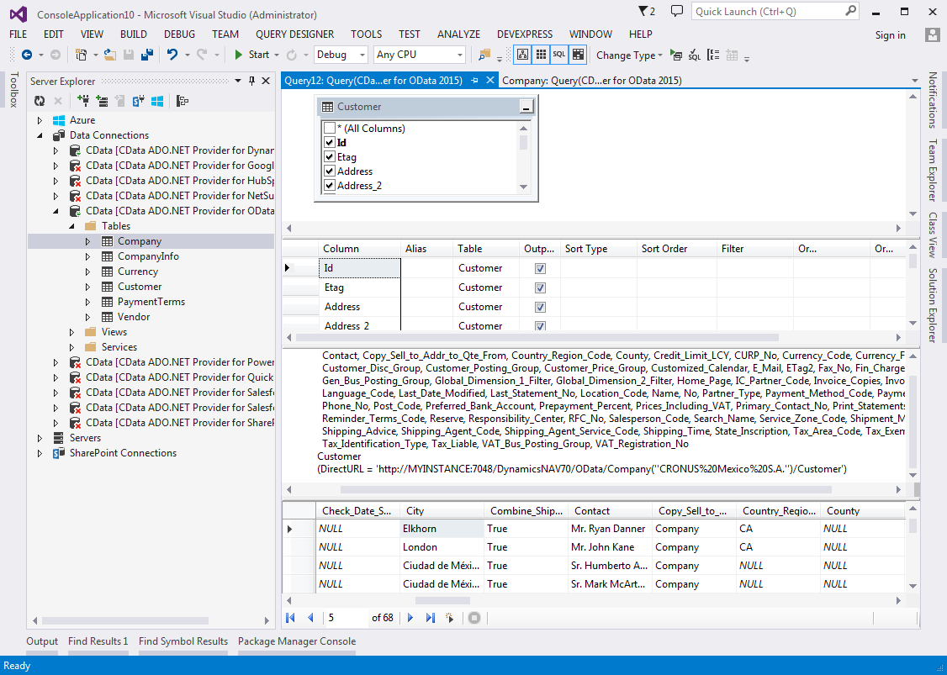Screen dimensions: 947x675
Task: Uncheck Output for the Id row
Action: pyautogui.click(x=540, y=268)
